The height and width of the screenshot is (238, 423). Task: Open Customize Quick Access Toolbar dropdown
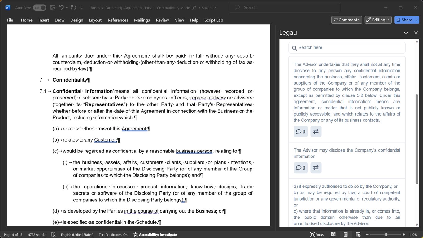coord(82,8)
